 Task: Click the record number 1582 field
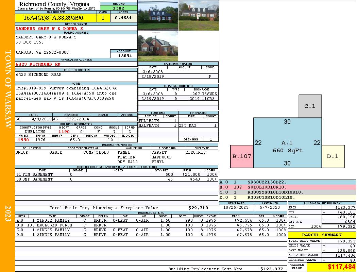point(119,8)
